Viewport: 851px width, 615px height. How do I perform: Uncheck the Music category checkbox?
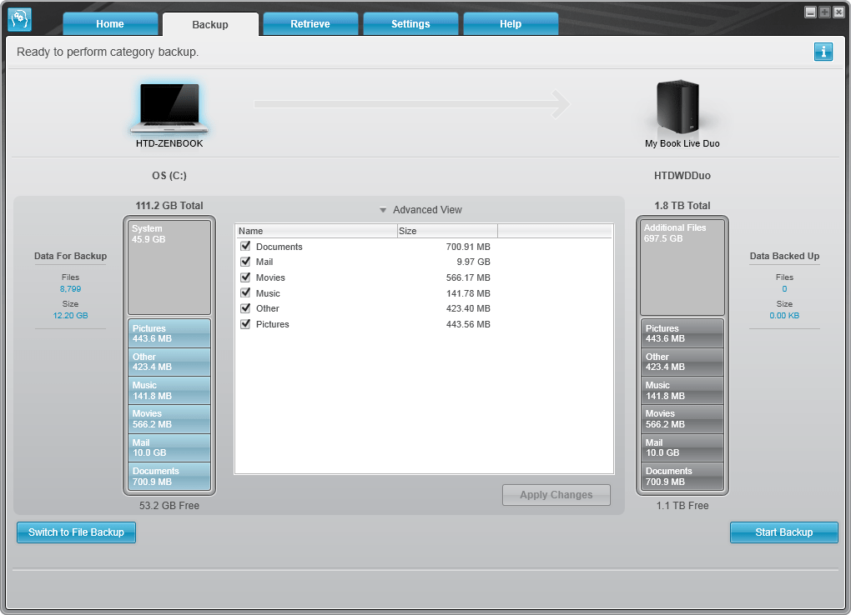coord(245,292)
